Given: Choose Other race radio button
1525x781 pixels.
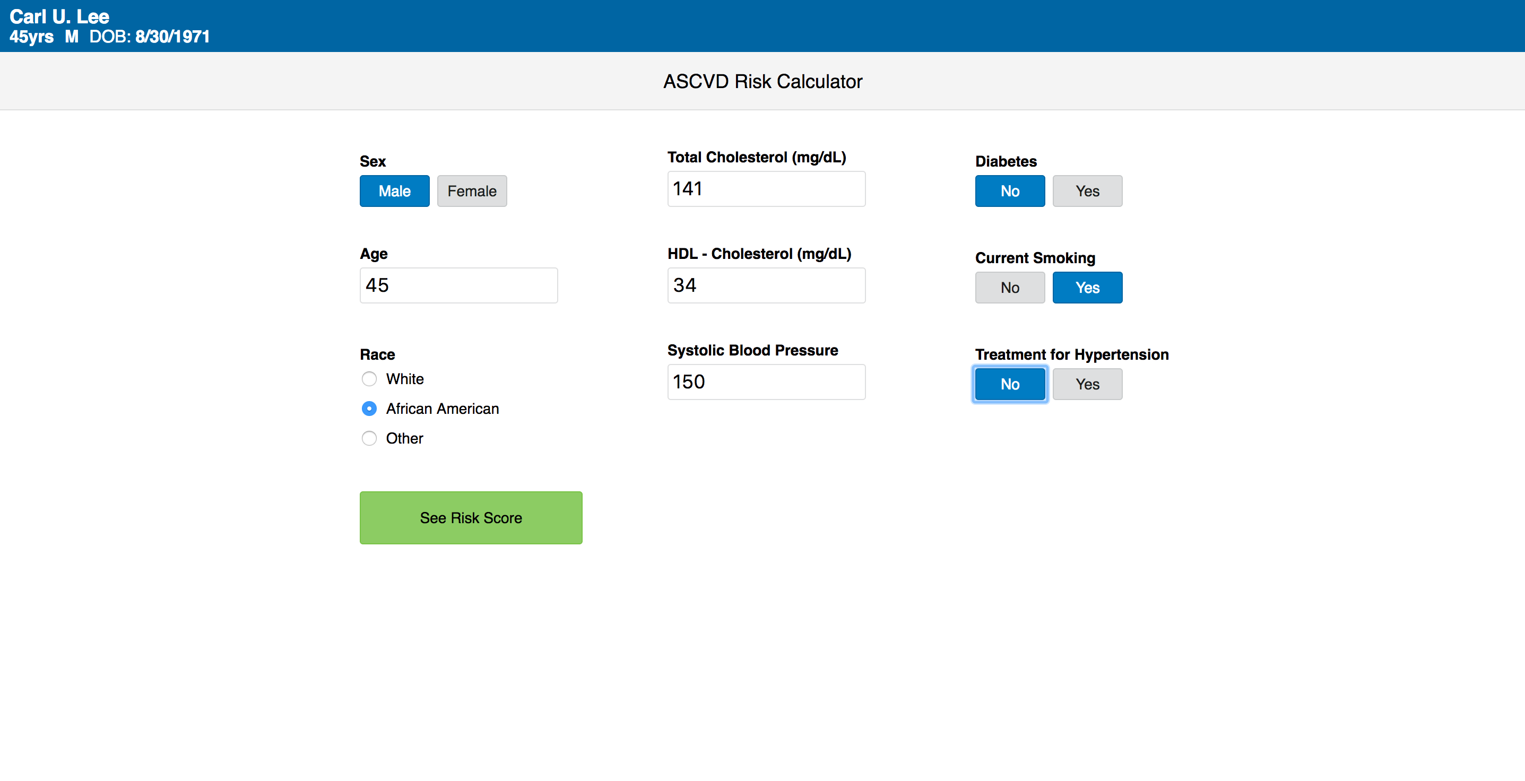Looking at the screenshot, I should tap(369, 438).
